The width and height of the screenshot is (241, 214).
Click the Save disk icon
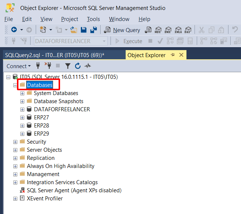point(84,29)
